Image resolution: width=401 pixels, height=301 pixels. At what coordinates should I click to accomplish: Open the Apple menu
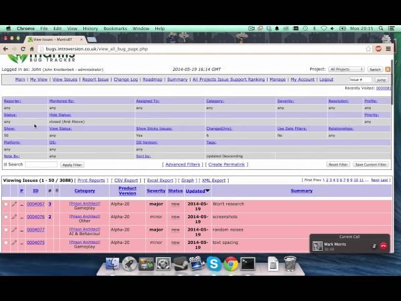pyautogui.click(x=8, y=28)
